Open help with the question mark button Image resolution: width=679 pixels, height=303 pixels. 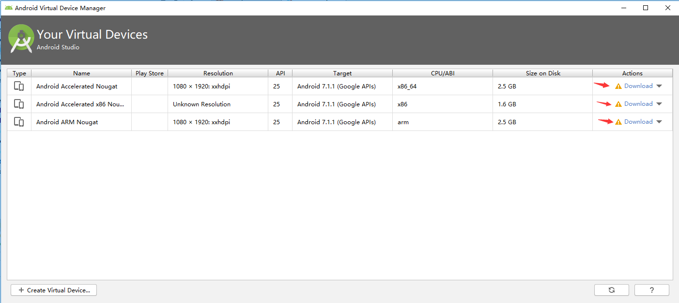652,290
